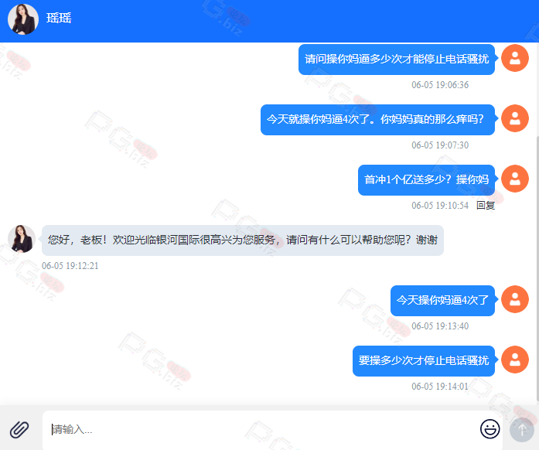Screen dimensions: 539x450
Task: Click the paperclip attachment icon
Action: coord(19,429)
